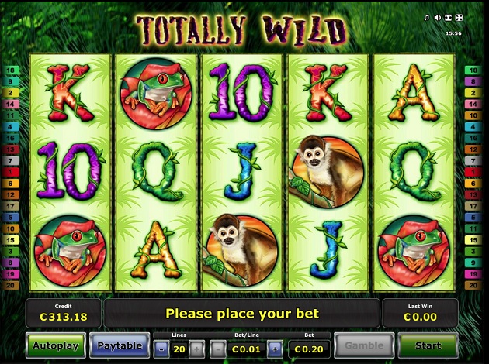The height and width of the screenshot is (364, 489).
Task: Click the greyed Gamble button
Action: click(364, 345)
